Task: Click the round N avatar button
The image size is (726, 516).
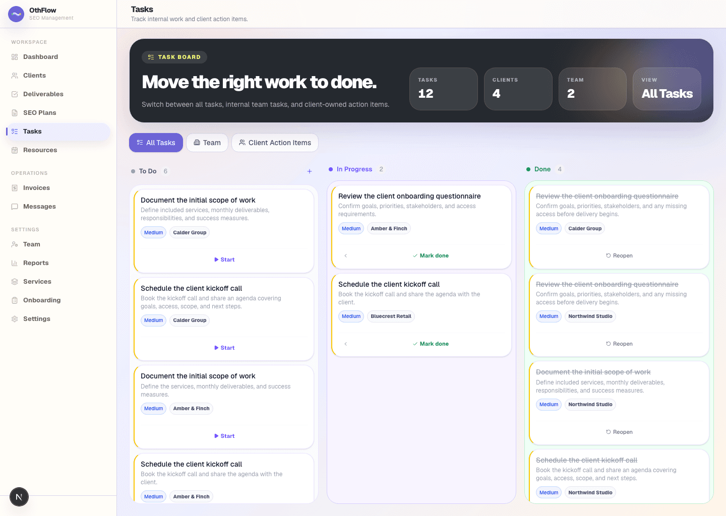Action: click(19, 497)
